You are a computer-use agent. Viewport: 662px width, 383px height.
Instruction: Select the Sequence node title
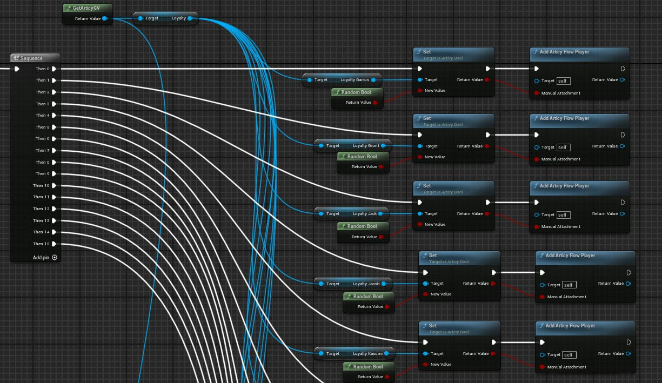[x=32, y=58]
